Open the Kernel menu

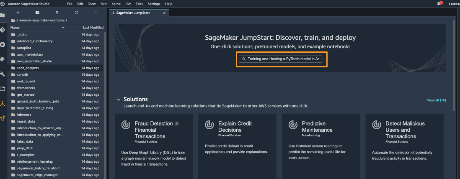click(116, 4)
